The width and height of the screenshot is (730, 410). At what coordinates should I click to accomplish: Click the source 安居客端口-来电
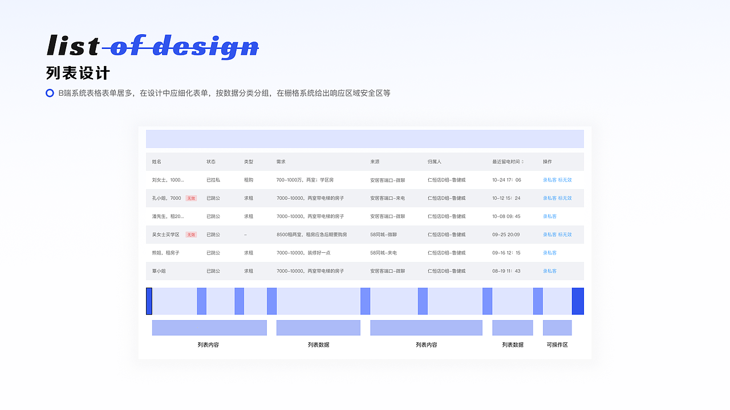coord(388,198)
